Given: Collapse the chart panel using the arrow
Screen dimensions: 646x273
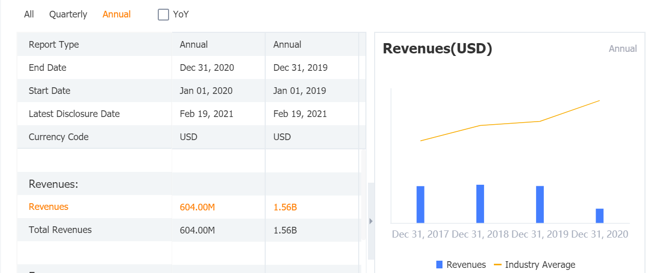Looking at the screenshot, I should tap(371, 221).
